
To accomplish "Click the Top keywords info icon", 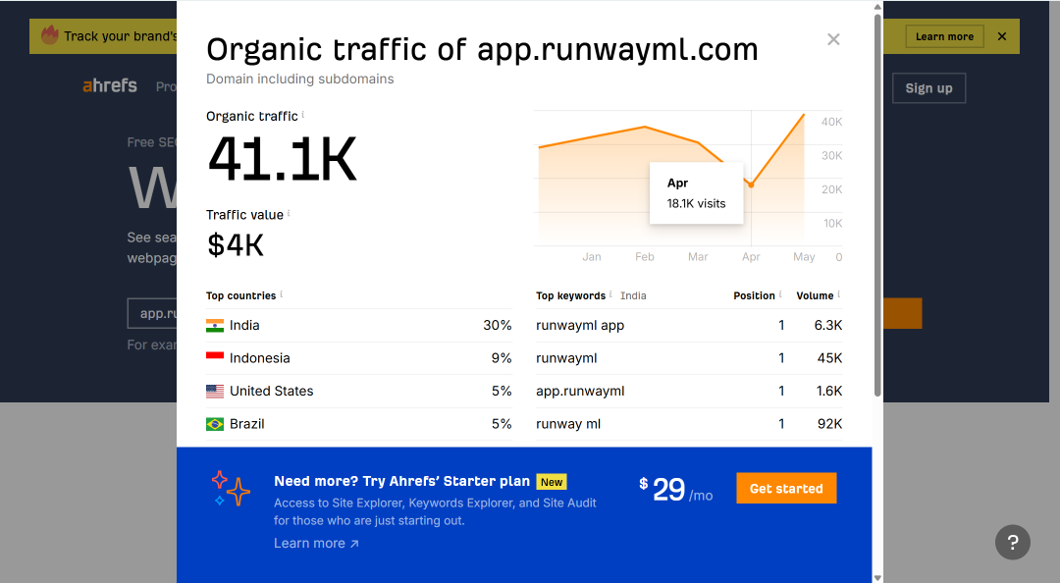I will [610, 294].
